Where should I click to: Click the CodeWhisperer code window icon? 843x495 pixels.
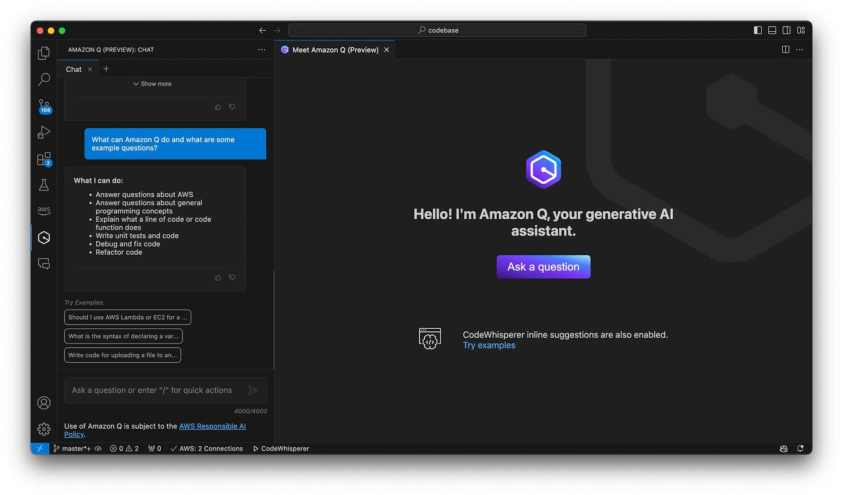(x=430, y=339)
